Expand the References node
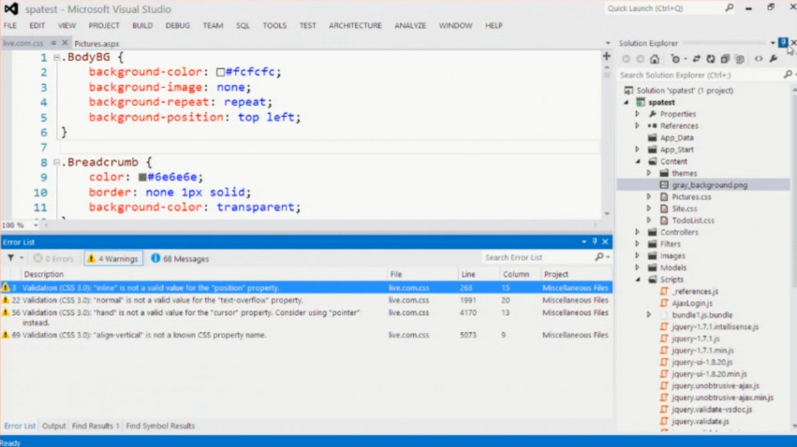Image resolution: width=797 pixels, height=447 pixels. coord(638,126)
